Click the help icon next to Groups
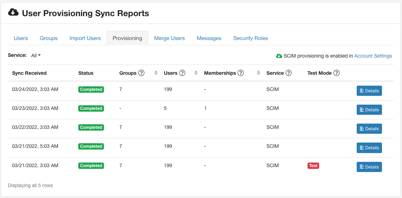The height and width of the screenshot is (198, 402). point(141,73)
